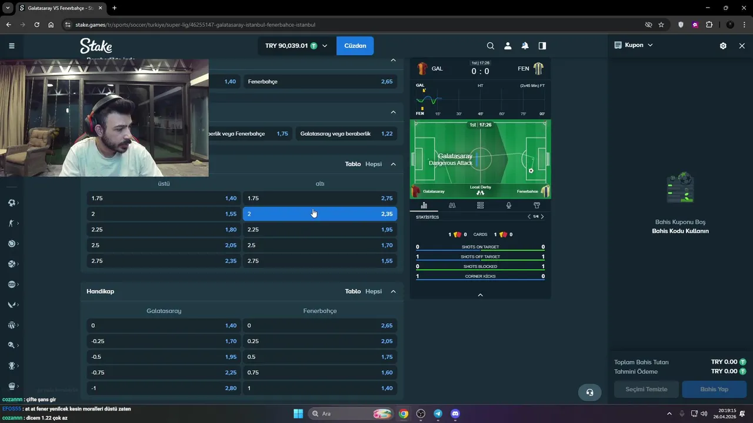Open the Valorant sidebar icon
The image size is (753, 423).
tap(11, 304)
